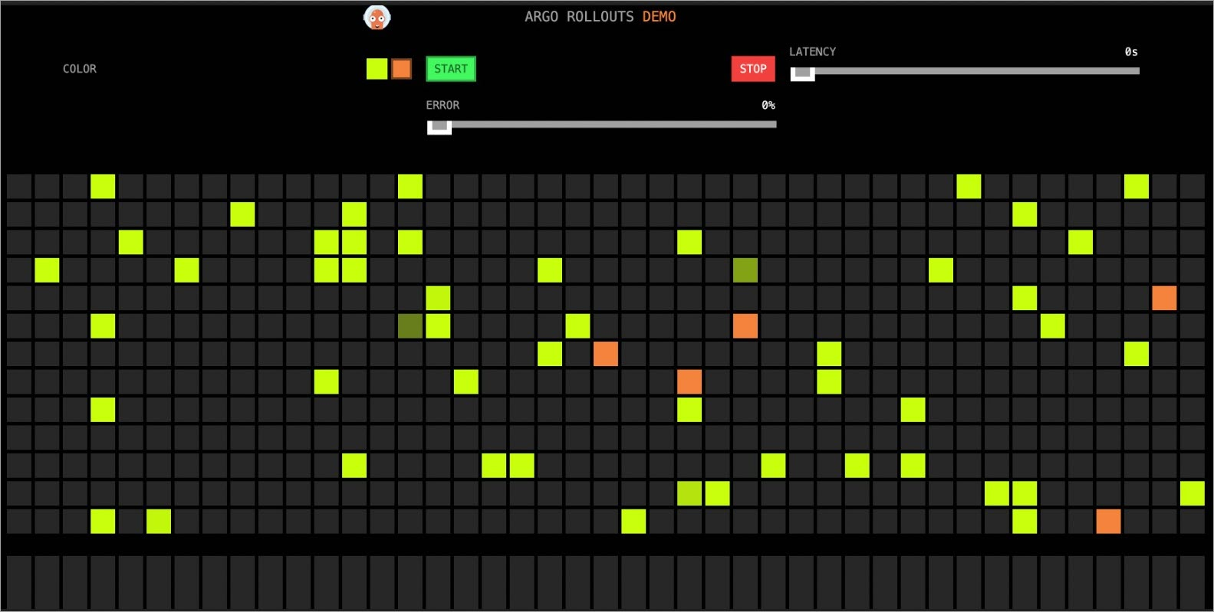The image size is (1214, 612).
Task: Click the Argo octopus mascot logo
Action: click(377, 17)
